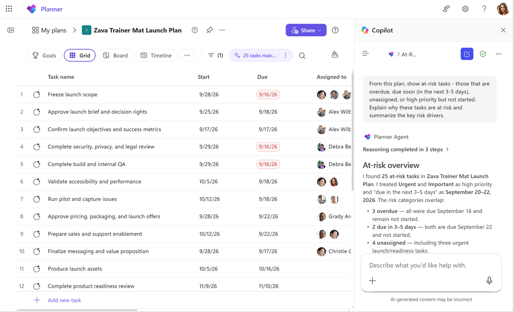Open the people connections icon in the header

(446, 9)
